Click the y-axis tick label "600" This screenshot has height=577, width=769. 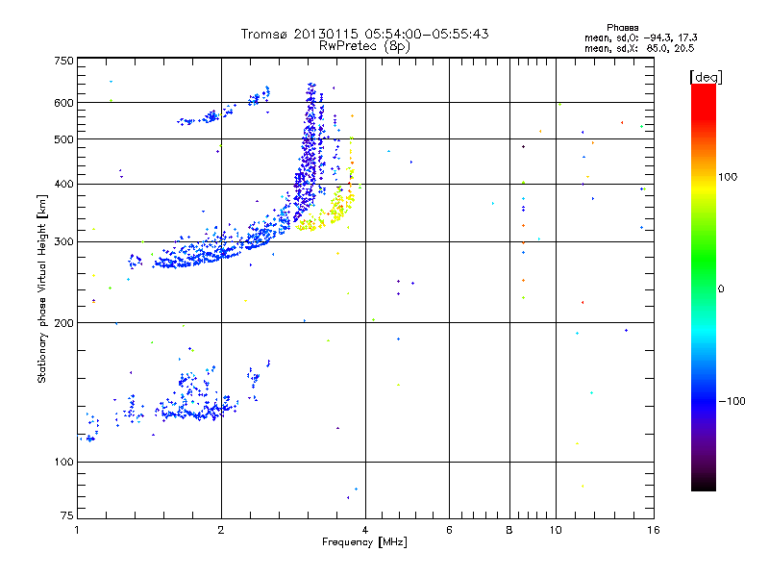click(64, 103)
